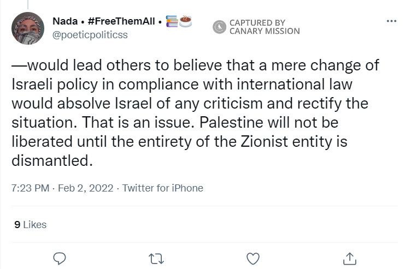Viewport: 405px width, 269px height.
Task: View the 9 Likes list
Action: tap(30, 224)
